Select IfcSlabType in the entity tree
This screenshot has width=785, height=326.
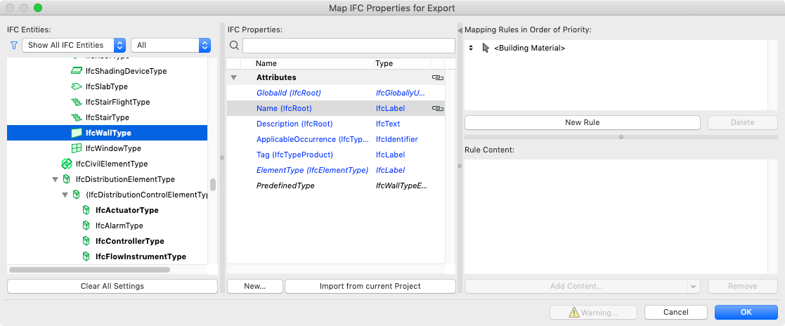tap(107, 86)
